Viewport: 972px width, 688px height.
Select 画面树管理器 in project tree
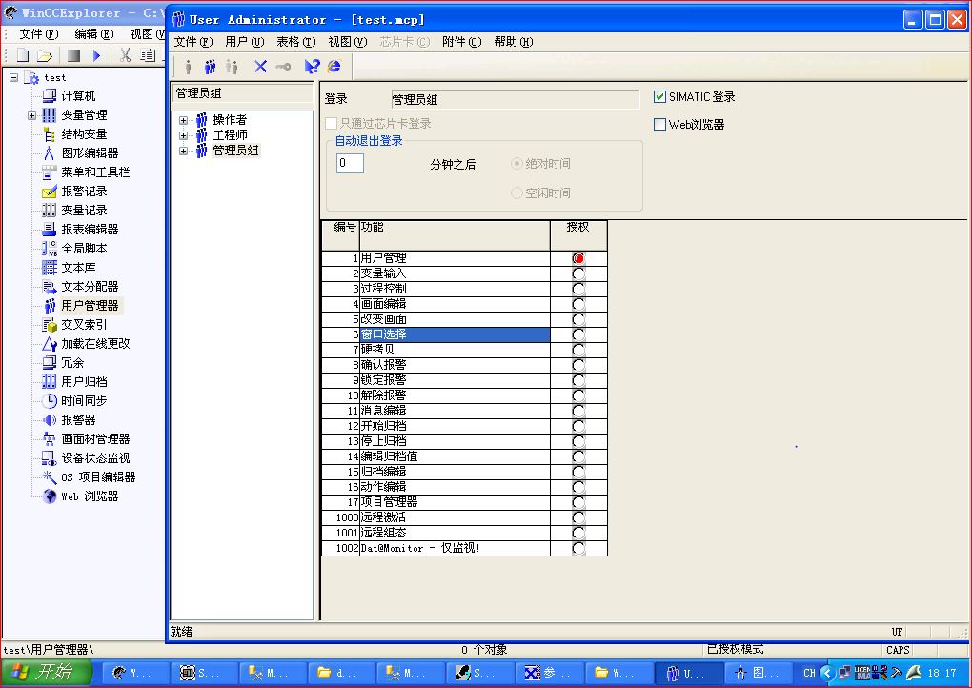point(95,439)
